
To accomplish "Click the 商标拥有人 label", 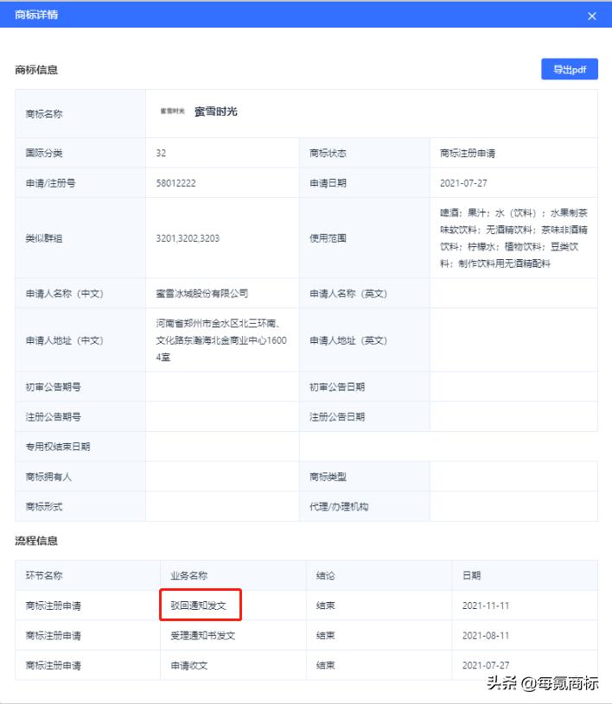I will 48,477.
